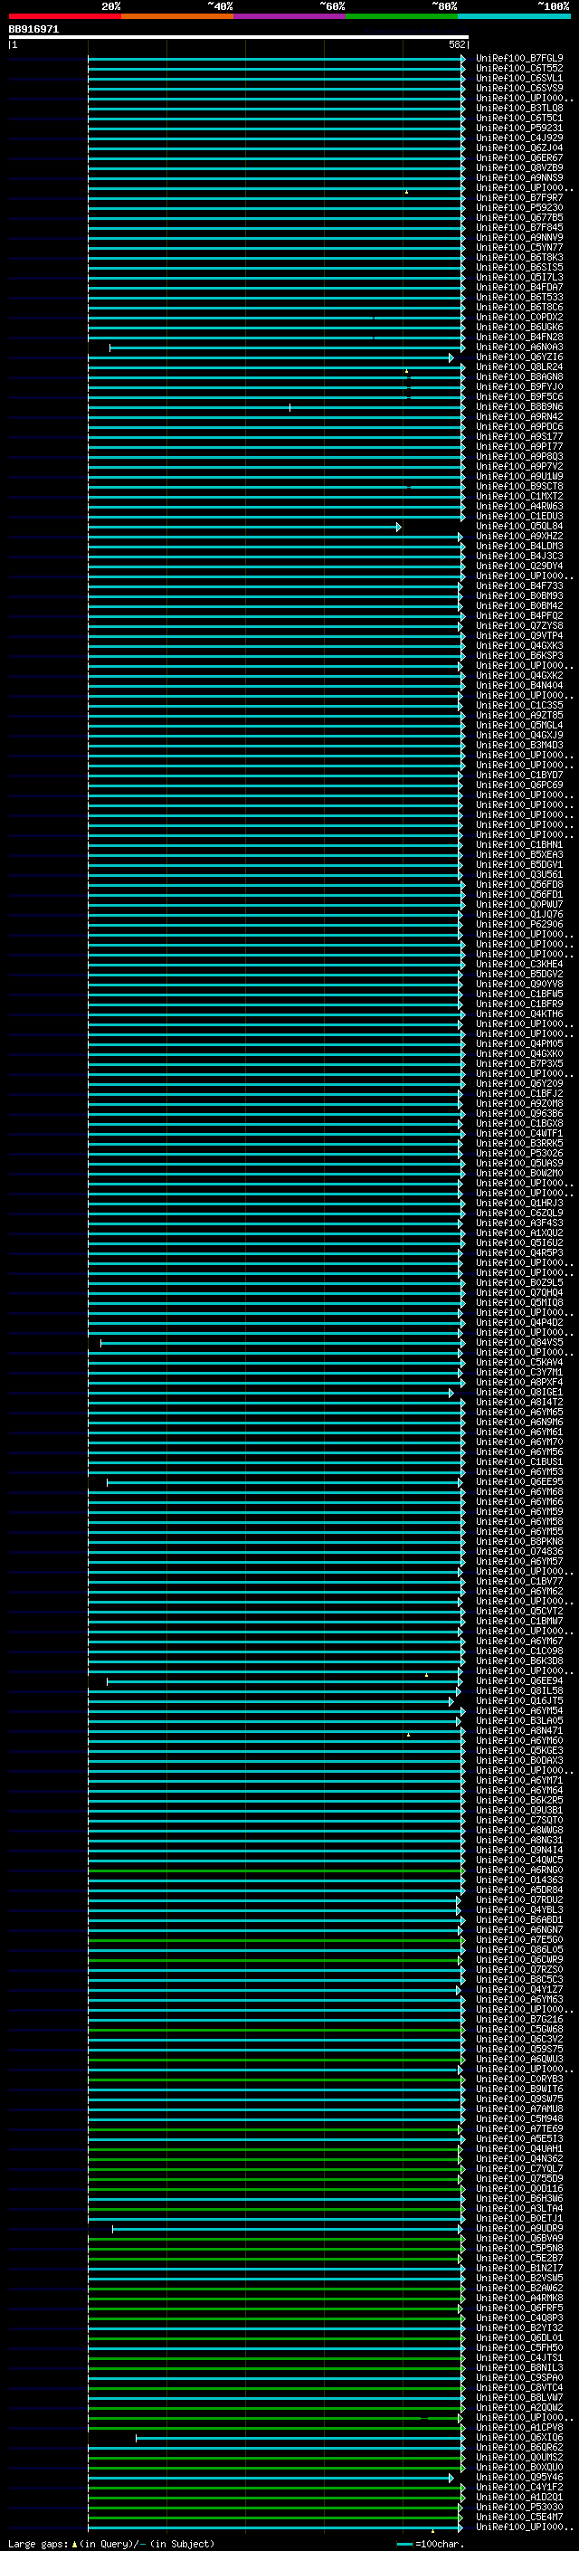
Task: Click hit label UniRef100_P53026
Action: (x=518, y=1153)
